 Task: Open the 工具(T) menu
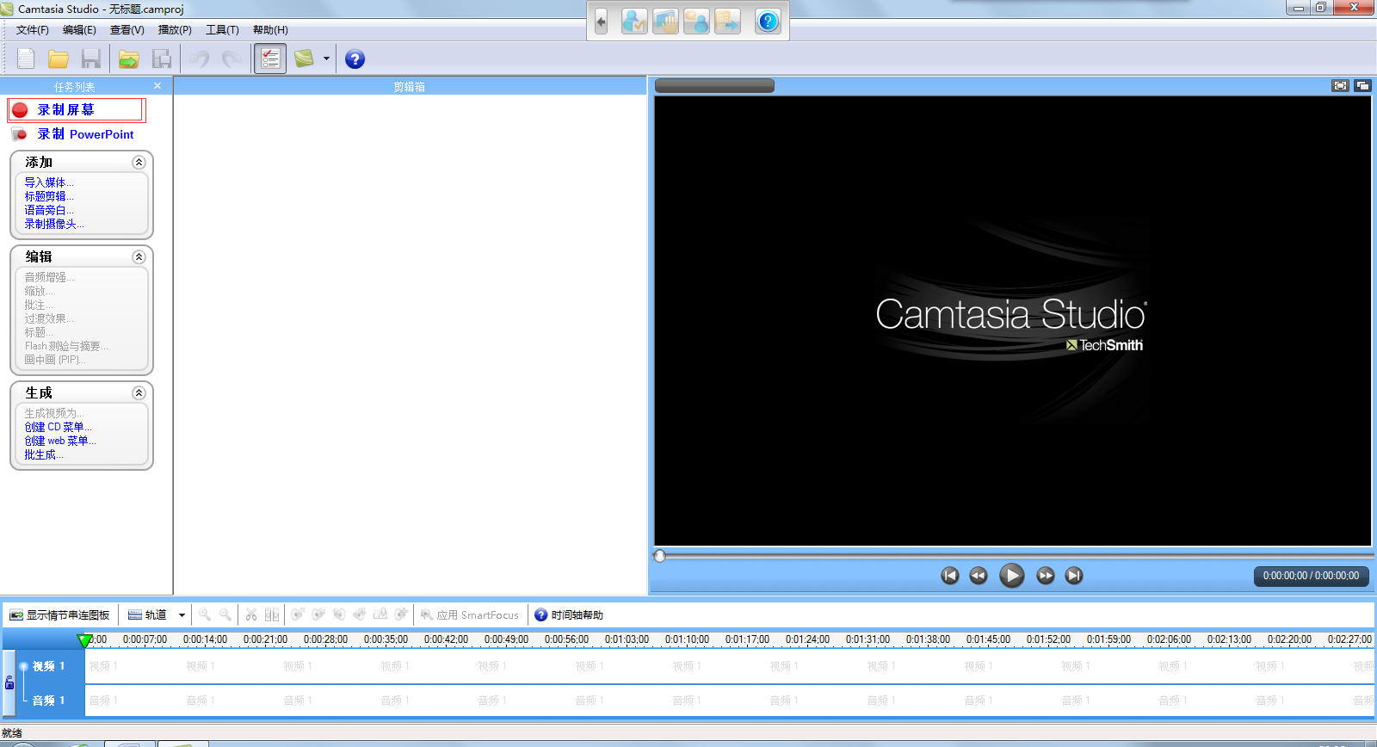(x=222, y=30)
